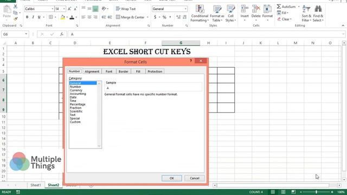Expand the Name Box dropdown arrow
The width and height of the screenshot is (347, 195).
tap(26, 34)
